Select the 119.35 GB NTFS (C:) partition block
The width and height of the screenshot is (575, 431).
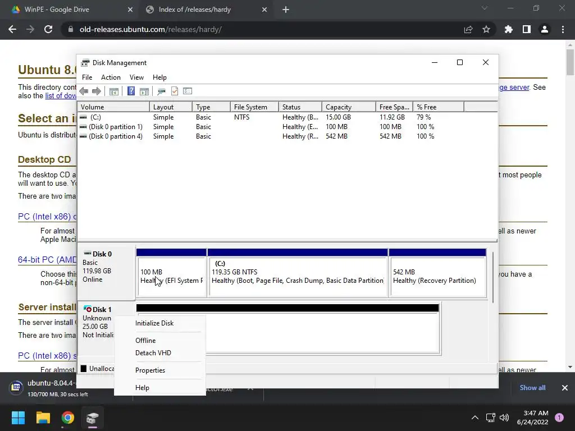point(298,273)
